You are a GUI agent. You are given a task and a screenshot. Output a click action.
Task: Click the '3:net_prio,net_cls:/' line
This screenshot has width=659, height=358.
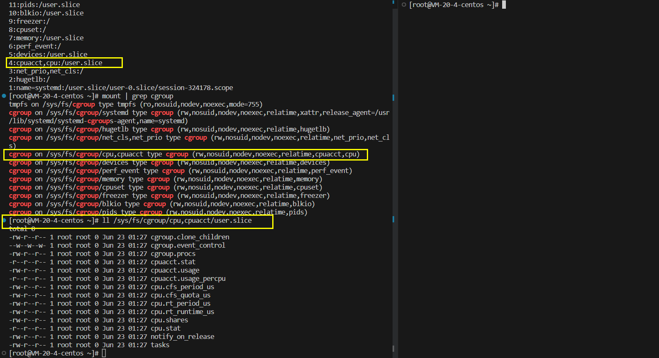click(x=46, y=71)
